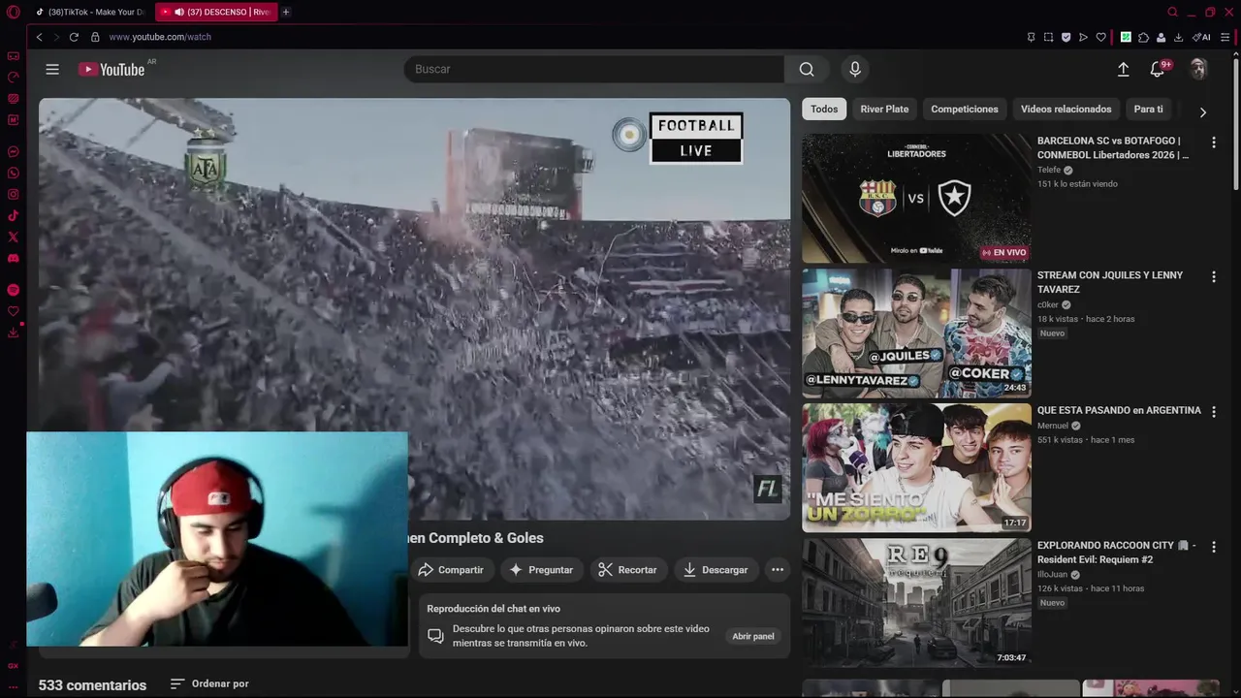Screen dimensions: 1241x698
Task: Open browser profile icon in toolbar
Action: 1161,37
